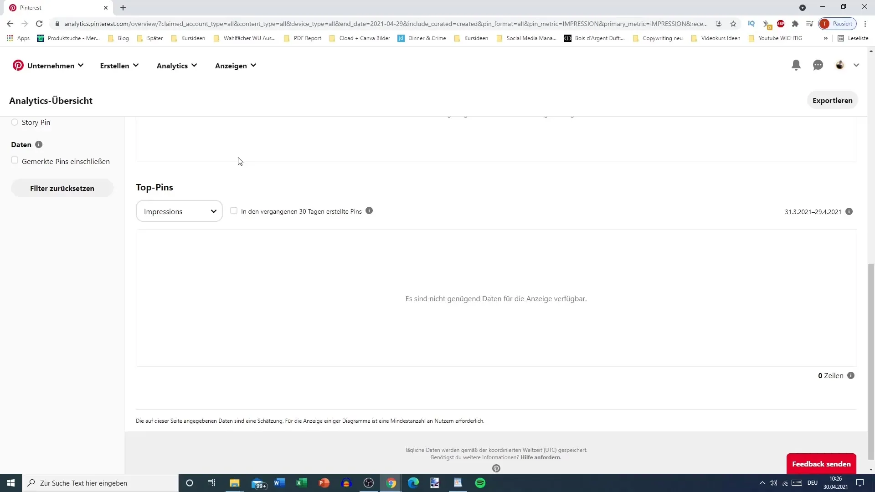Expand the Analytics navigation dropdown
The image size is (875, 492).
[x=176, y=66]
